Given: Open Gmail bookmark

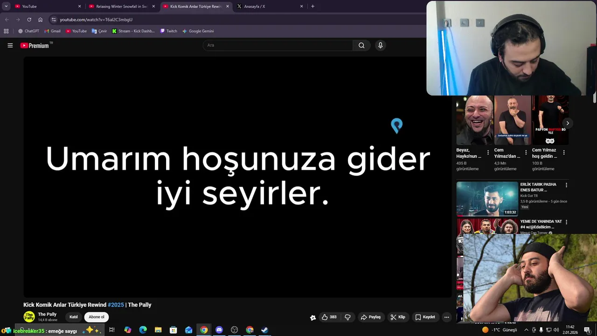Looking at the screenshot, I should tap(52, 31).
